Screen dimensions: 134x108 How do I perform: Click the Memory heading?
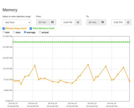(x=10, y=10)
